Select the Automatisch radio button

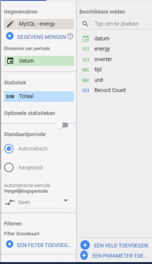click(x=9, y=149)
